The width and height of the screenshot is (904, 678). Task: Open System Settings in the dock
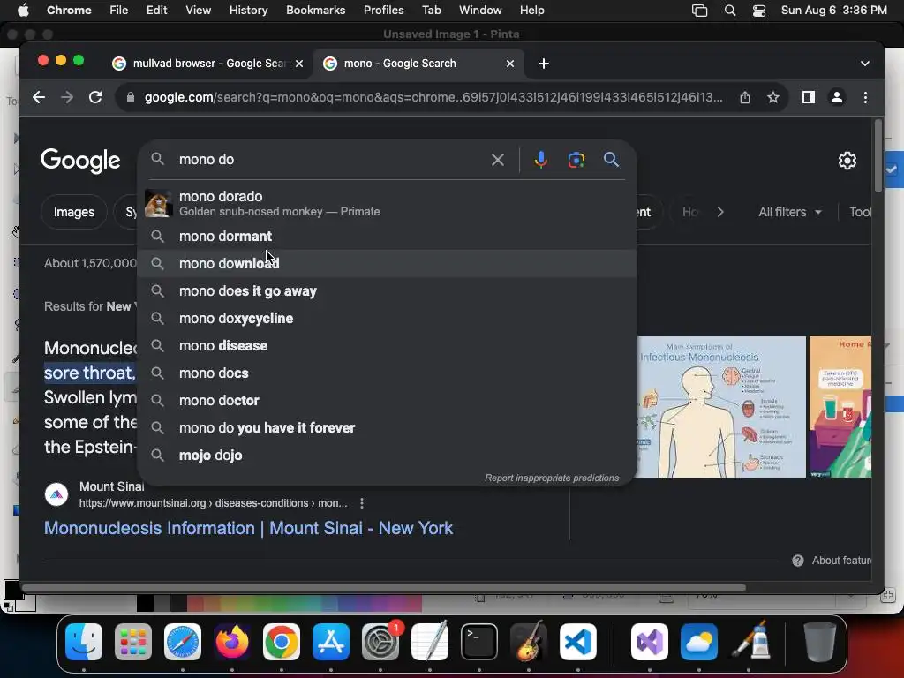(x=380, y=641)
